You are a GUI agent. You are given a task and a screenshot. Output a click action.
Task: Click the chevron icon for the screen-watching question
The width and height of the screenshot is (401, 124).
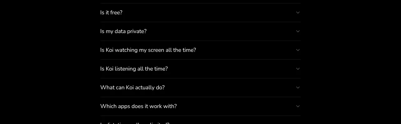pos(298,50)
